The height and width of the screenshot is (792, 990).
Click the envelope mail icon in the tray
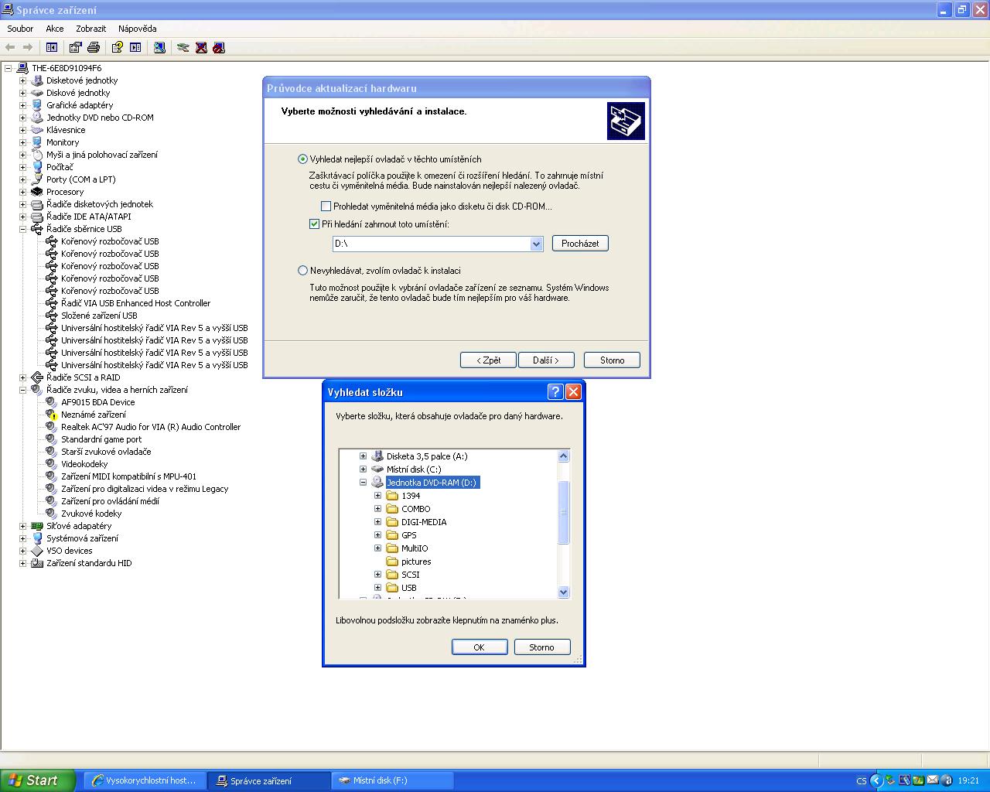point(933,780)
